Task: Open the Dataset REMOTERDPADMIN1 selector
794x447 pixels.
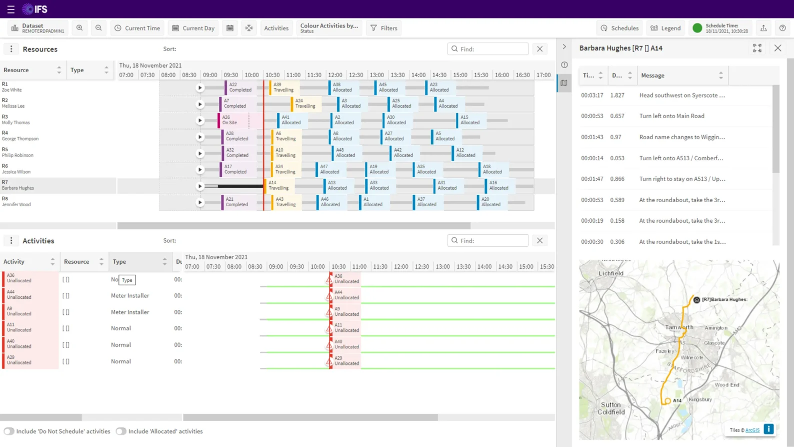Action: 38,28
